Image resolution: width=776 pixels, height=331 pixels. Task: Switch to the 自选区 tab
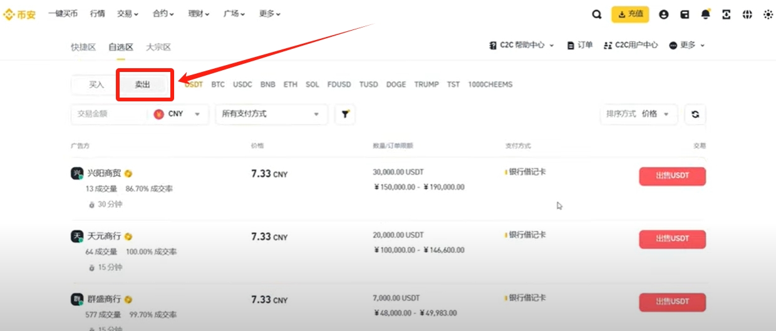[121, 47]
